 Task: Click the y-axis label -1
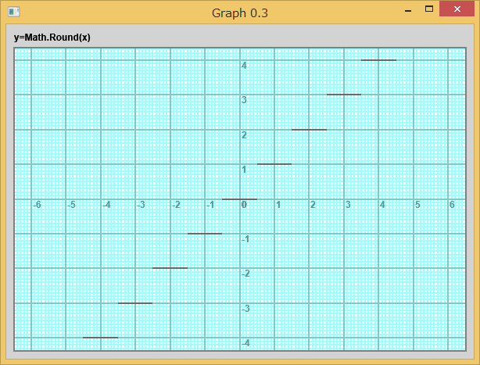coord(245,239)
